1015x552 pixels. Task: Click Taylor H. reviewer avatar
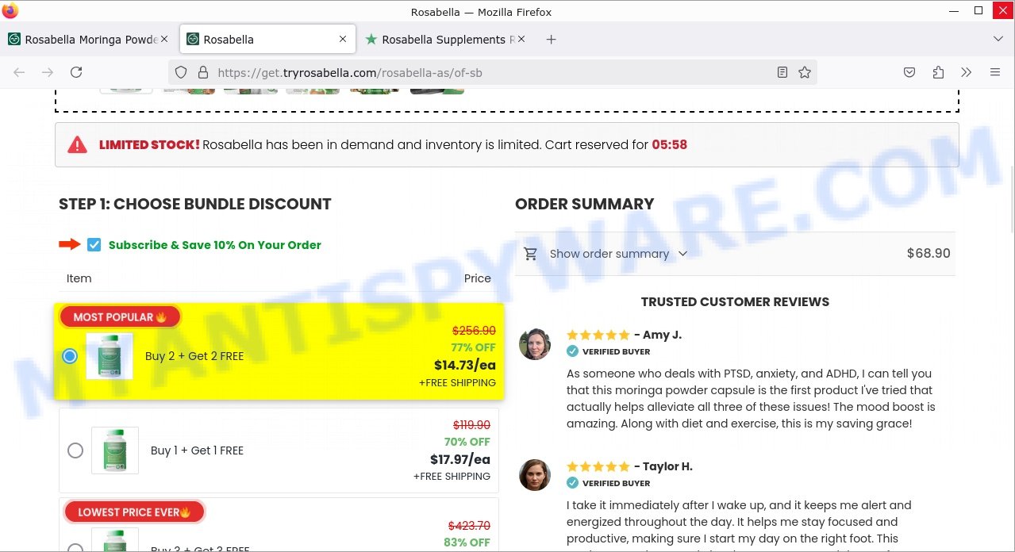[x=535, y=475]
